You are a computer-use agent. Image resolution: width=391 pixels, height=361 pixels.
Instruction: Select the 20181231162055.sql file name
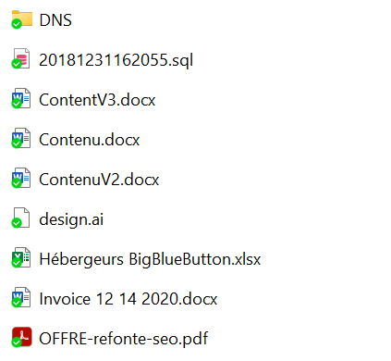coord(116,60)
